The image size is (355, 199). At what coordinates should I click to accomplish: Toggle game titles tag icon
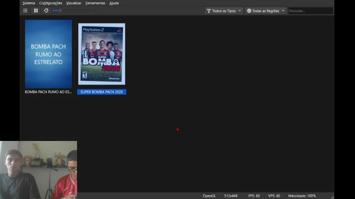(x=46, y=11)
